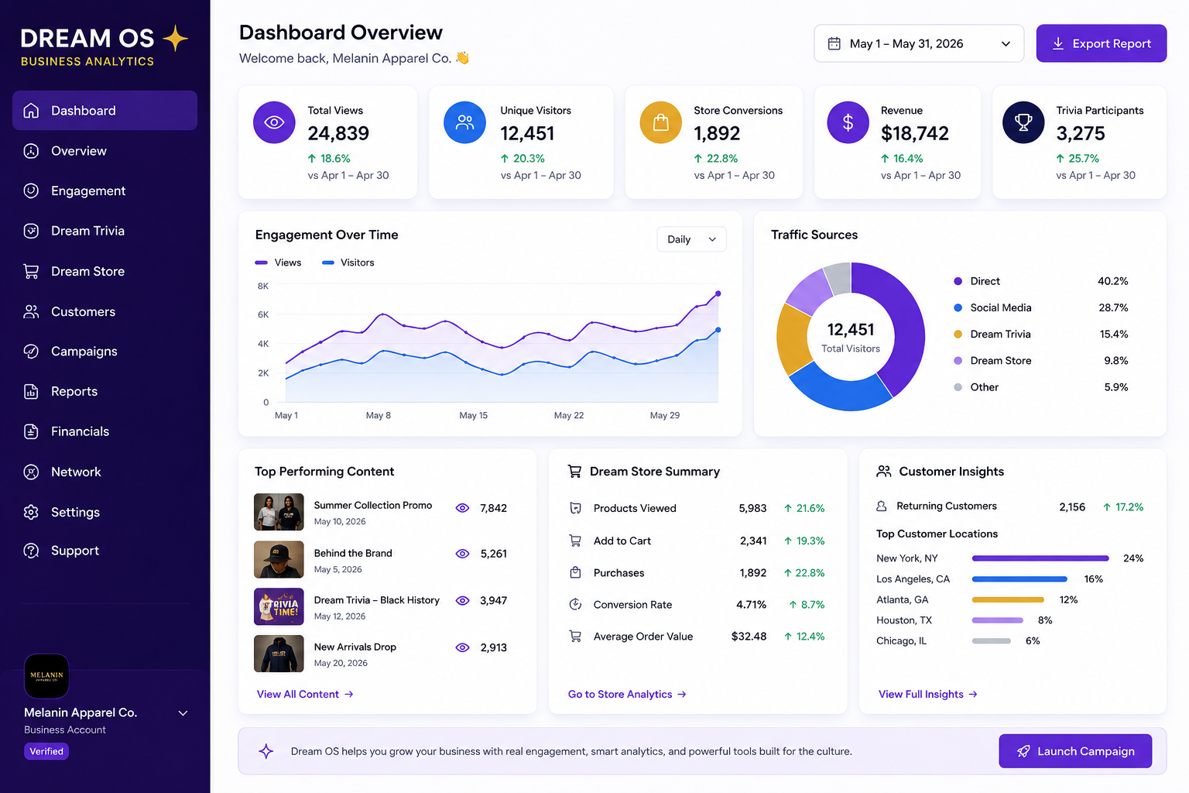
Task: Click the calendar icon in date picker
Action: click(x=834, y=43)
